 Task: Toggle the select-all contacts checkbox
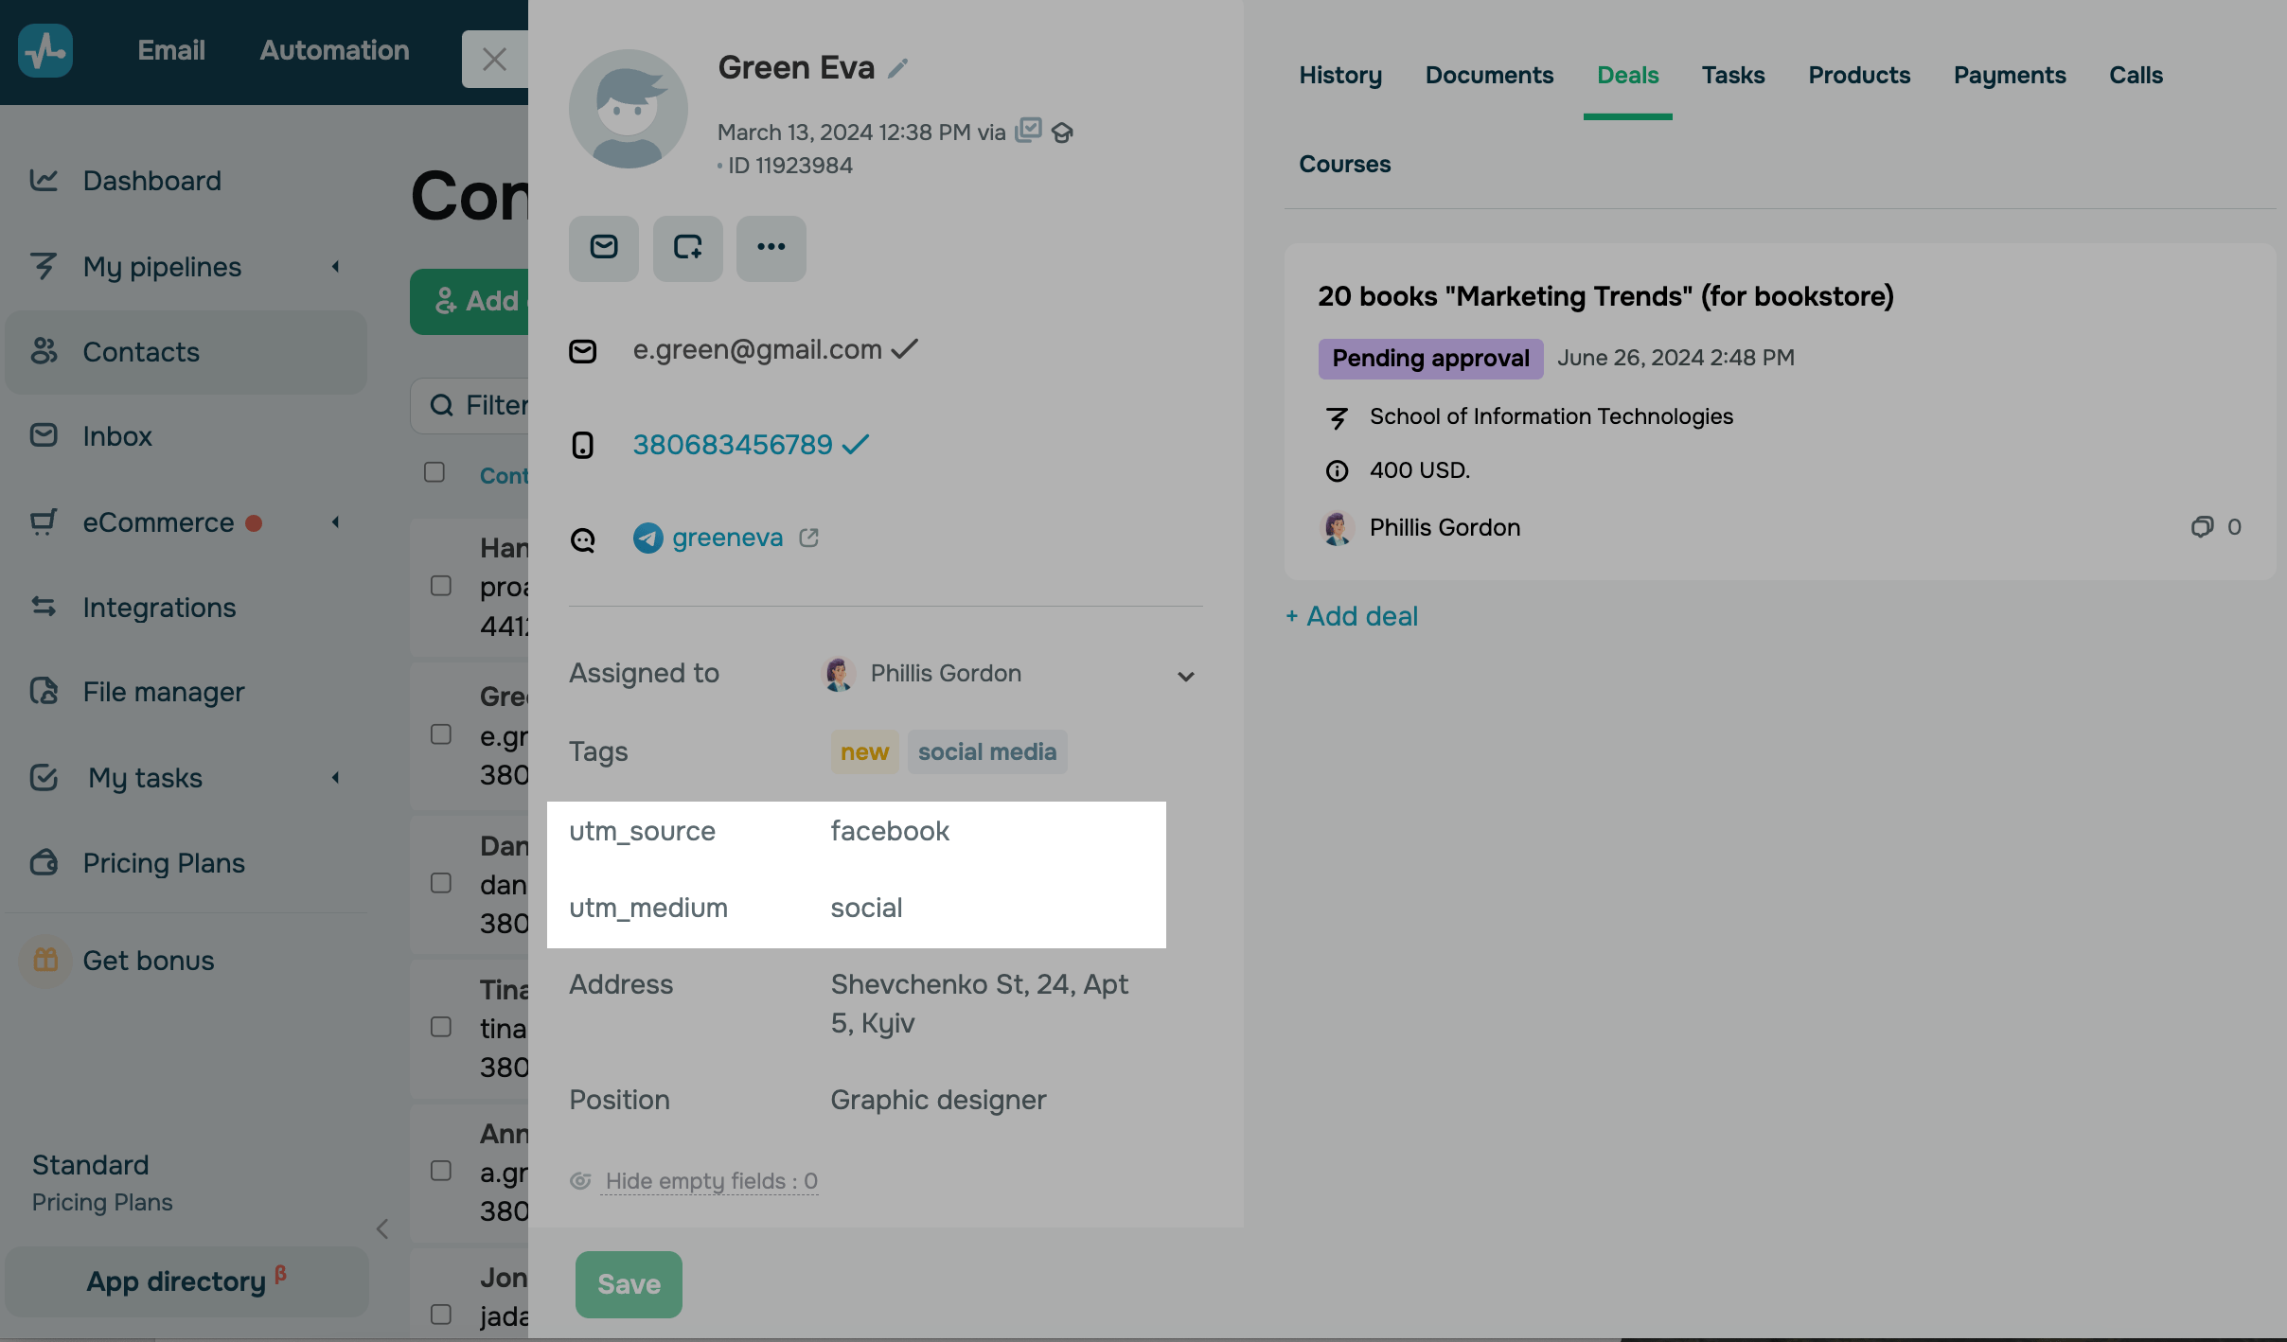click(x=434, y=472)
